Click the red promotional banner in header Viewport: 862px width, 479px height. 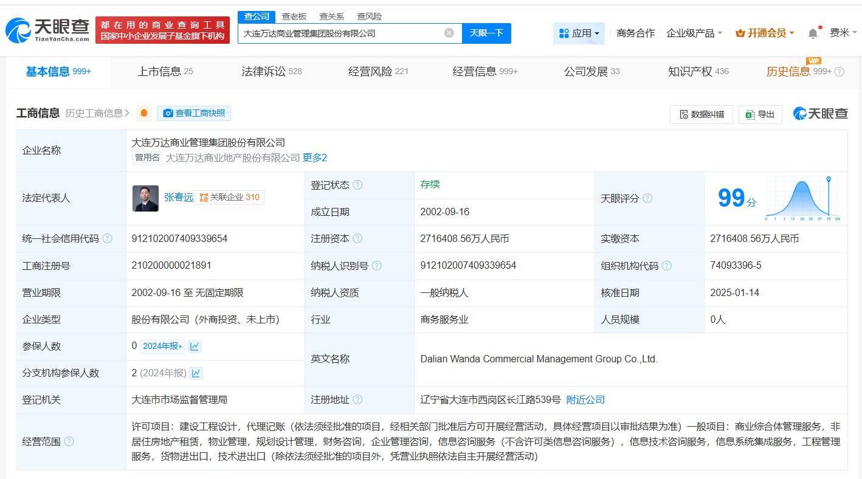pyautogui.click(x=162, y=30)
